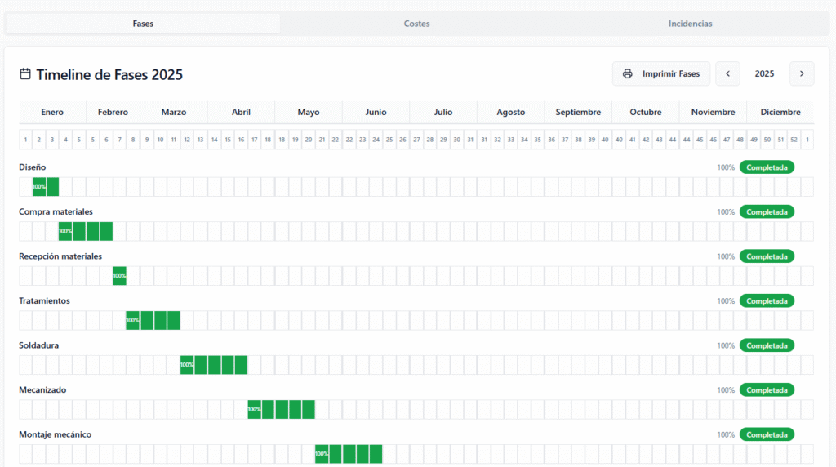Select the Fases tab
The image size is (836, 467).
pyautogui.click(x=143, y=24)
